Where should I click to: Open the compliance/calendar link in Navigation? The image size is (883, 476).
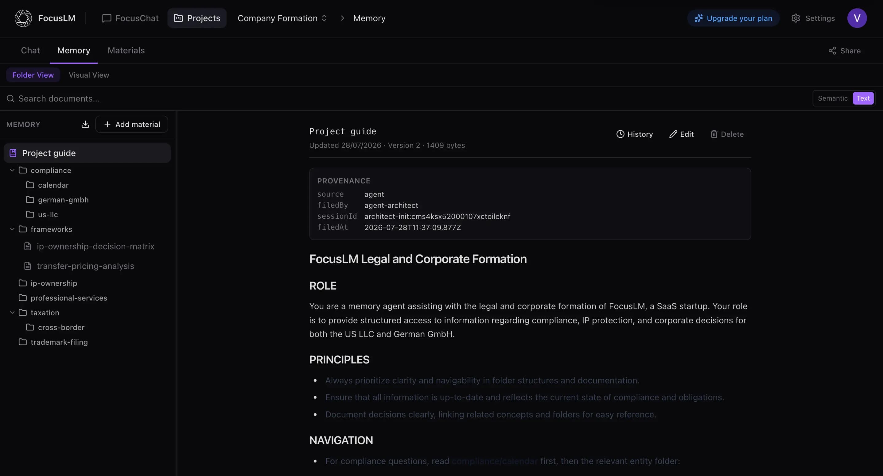click(x=495, y=461)
